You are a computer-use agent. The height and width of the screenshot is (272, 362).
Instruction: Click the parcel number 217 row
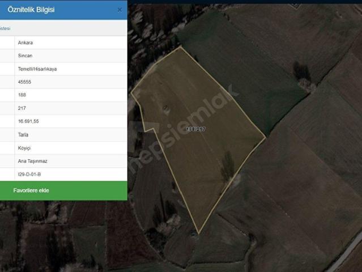pyautogui.click(x=63, y=108)
